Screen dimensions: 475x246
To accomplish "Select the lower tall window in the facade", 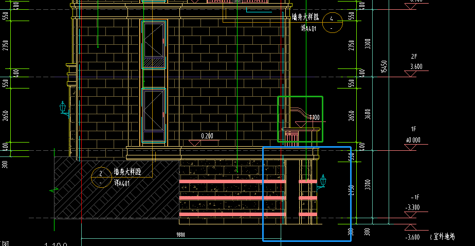I will (154, 115).
